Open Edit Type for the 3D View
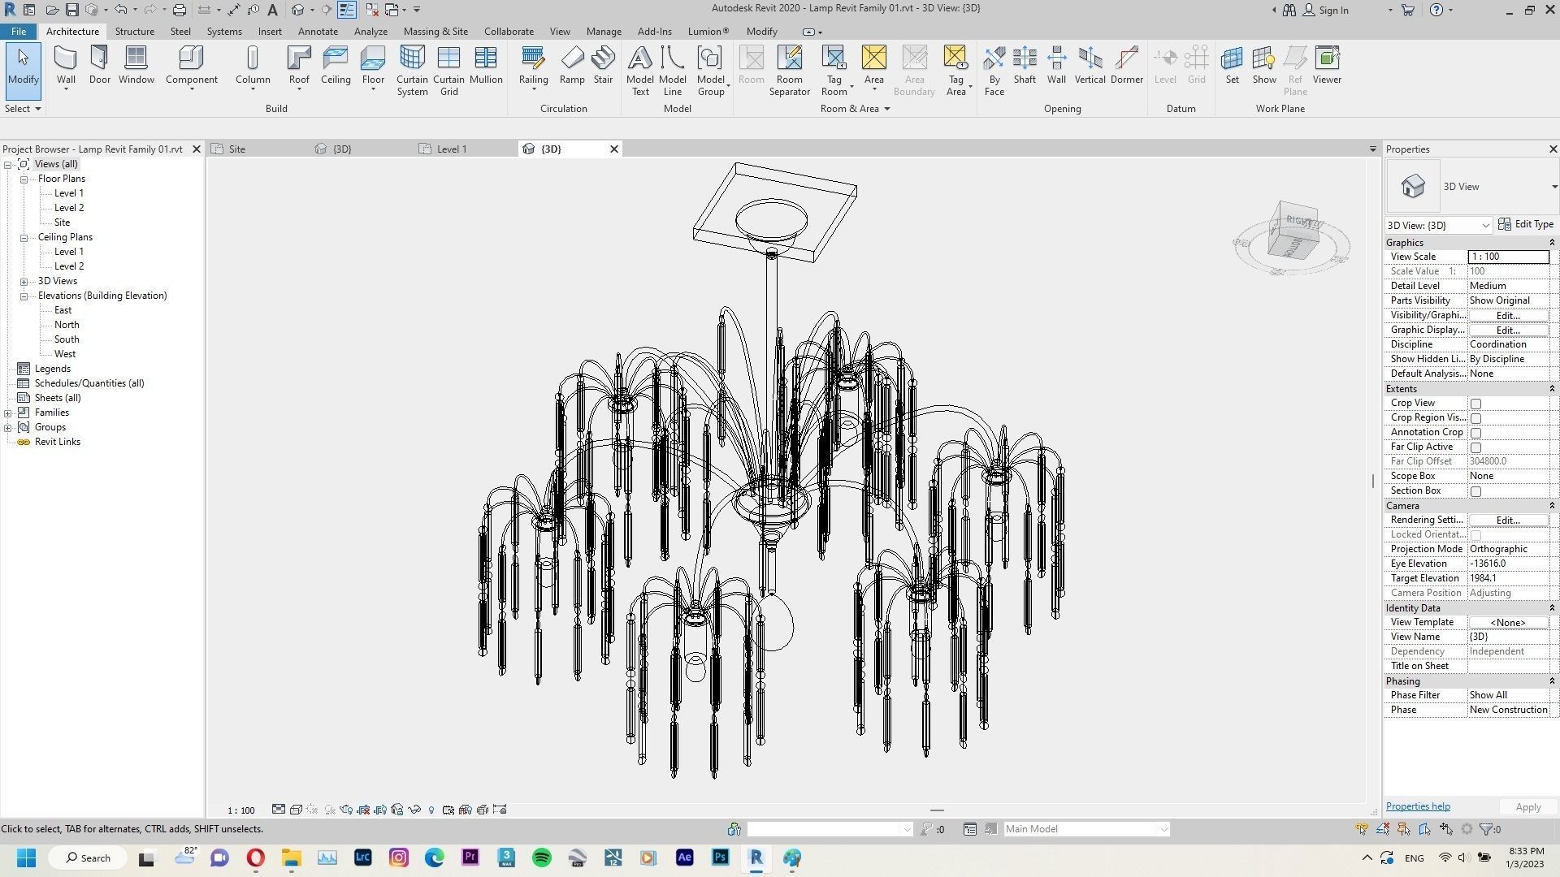 coord(1526,224)
